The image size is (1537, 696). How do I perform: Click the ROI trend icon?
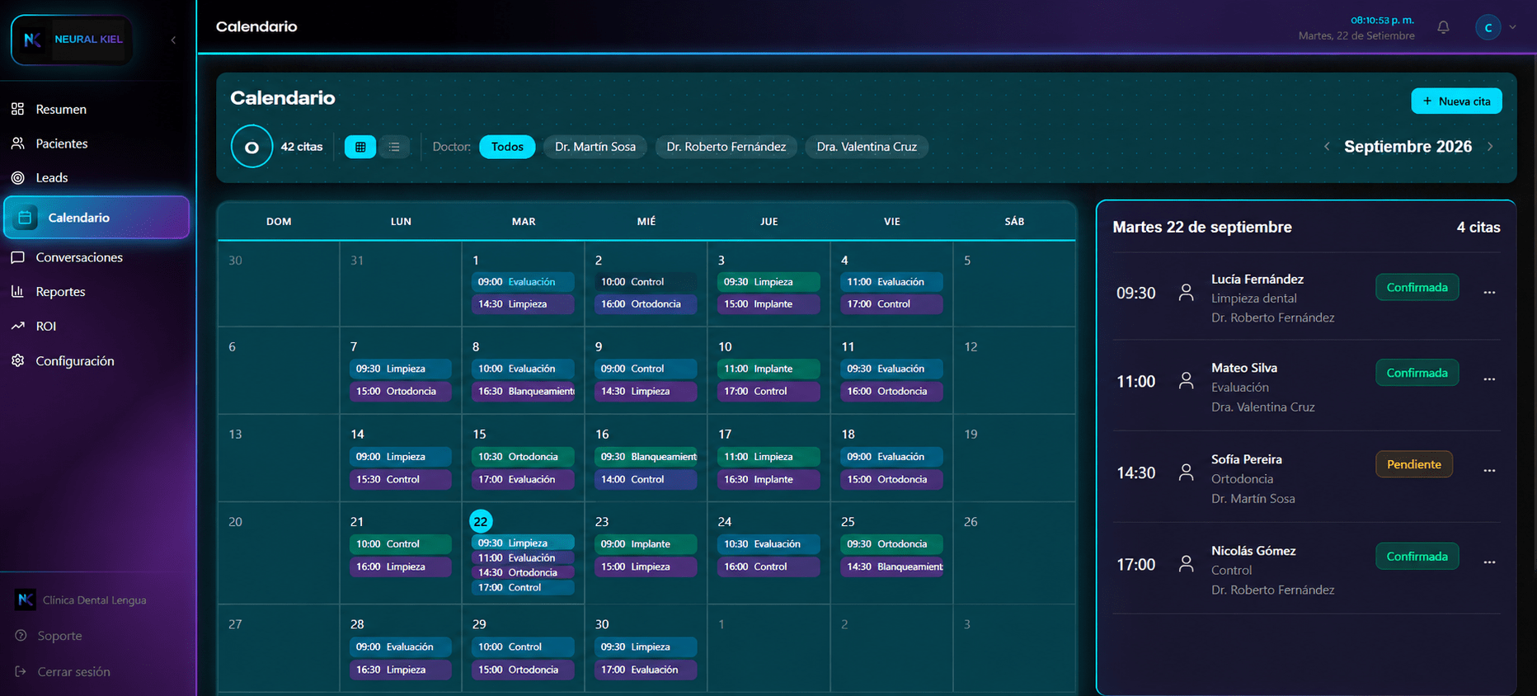[x=17, y=326]
